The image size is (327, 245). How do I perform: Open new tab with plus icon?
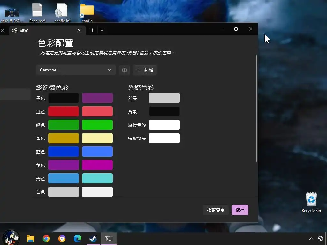pos(92,30)
